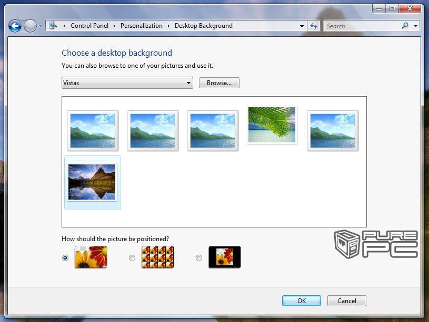Click the Control Panel address bar icon
This screenshot has height=322, width=429.
tap(53, 26)
